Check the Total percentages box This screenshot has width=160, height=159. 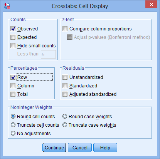(13, 94)
